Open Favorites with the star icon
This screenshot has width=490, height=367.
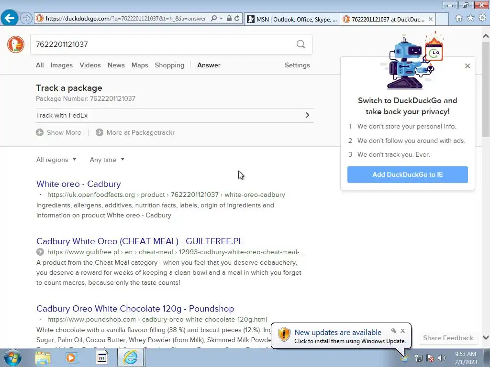(470, 18)
